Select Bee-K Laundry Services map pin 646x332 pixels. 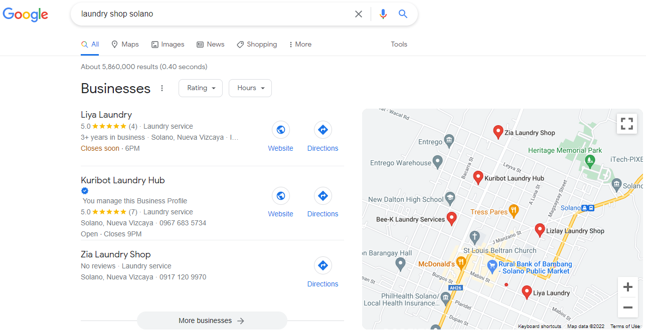451,219
